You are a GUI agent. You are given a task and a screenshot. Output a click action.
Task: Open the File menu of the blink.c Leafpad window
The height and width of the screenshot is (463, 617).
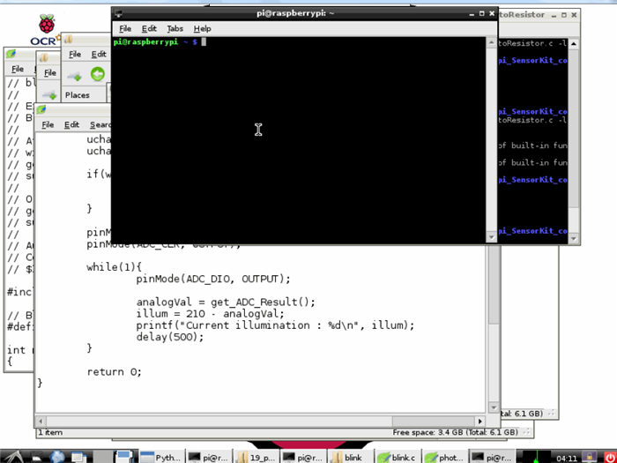tap(18, 69)
